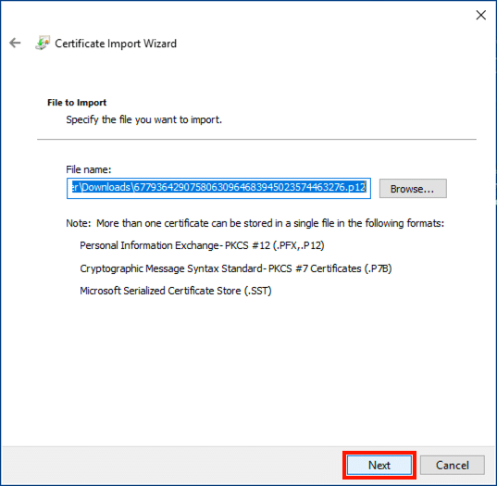Click the File to Import heading

[x=77, y=103]
